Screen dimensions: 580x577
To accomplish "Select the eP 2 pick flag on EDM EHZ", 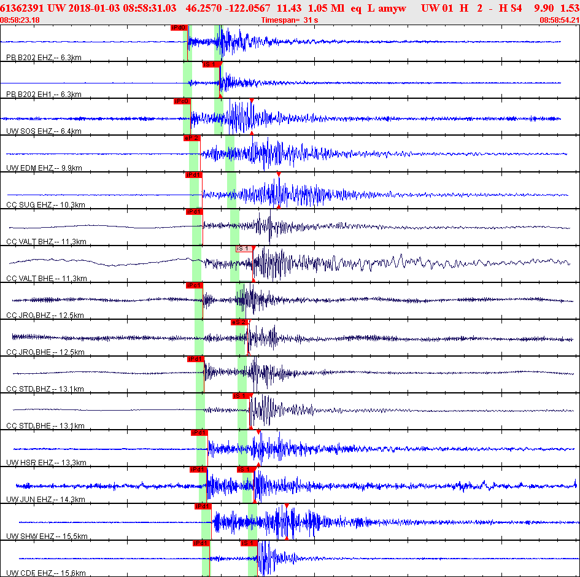I will click(192, 138).
